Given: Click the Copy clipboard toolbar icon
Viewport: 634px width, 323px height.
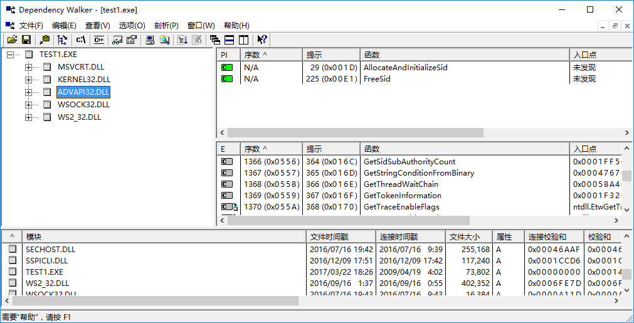Looking at the screenshot, I should [x=45, y=40].
